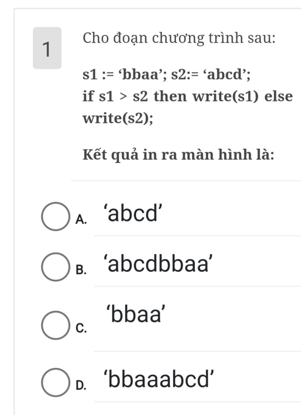Click the letter label 'A.'
The height and width of the screenshot is (415, 301).
click(81, 220)
